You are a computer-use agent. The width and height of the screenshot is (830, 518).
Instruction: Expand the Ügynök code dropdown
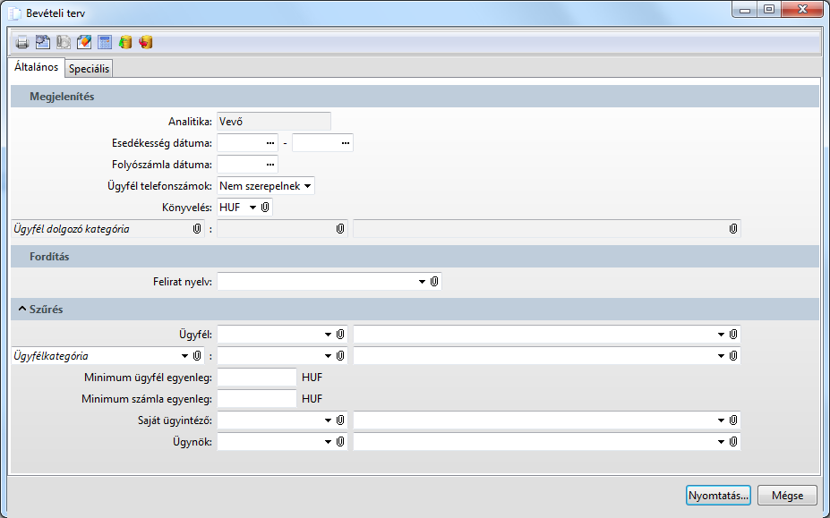(x=328, y=442)
